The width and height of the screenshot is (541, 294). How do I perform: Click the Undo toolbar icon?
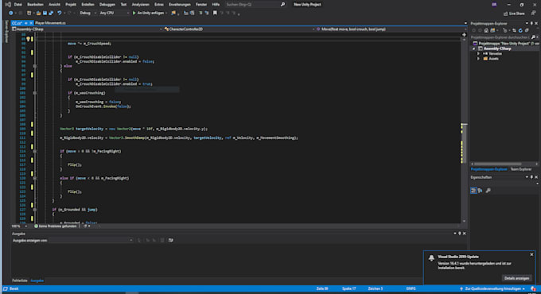60,13
